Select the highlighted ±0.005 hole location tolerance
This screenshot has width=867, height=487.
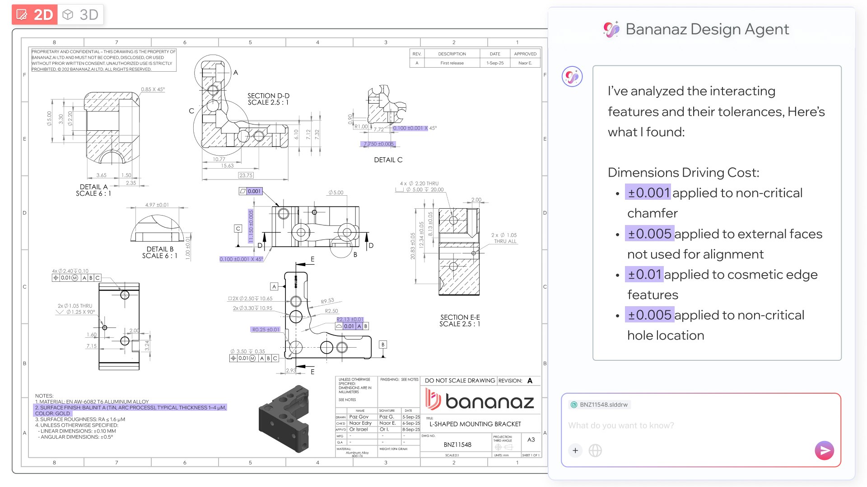[650, 315]
